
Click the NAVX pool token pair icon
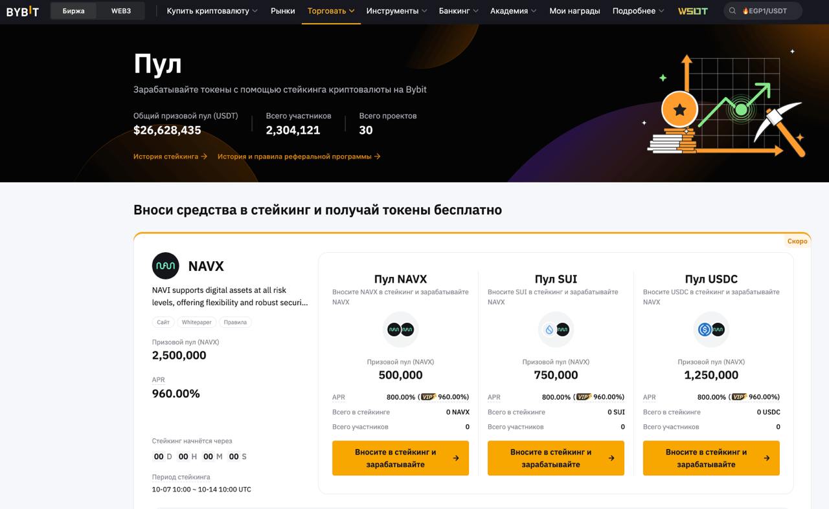tap(400, 330)
